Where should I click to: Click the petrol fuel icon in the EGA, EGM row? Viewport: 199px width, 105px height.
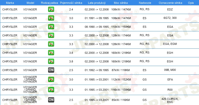click(x=51, y=44)
